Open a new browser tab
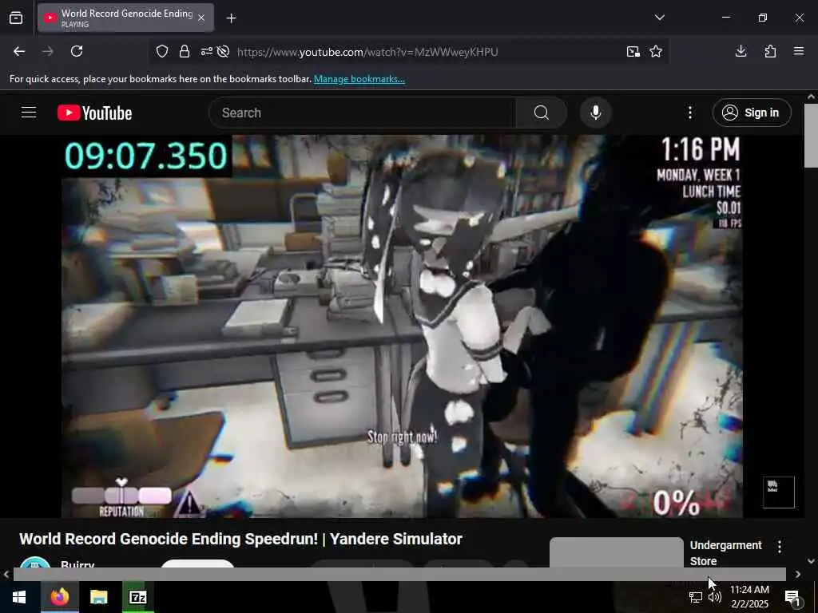 coord(231,18)
